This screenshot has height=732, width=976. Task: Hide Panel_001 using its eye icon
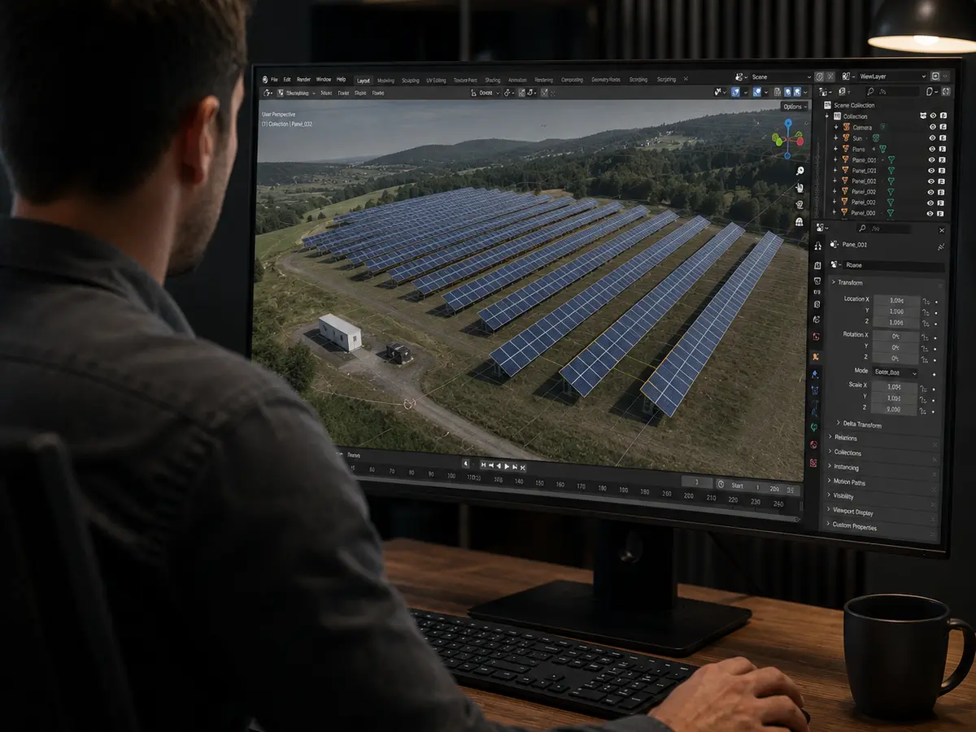point(931,171)
